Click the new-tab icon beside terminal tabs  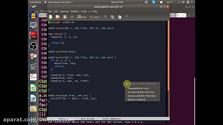pyautogui.click(x=189, y=15)
